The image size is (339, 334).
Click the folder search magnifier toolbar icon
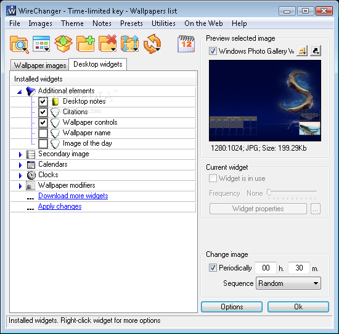19,44
